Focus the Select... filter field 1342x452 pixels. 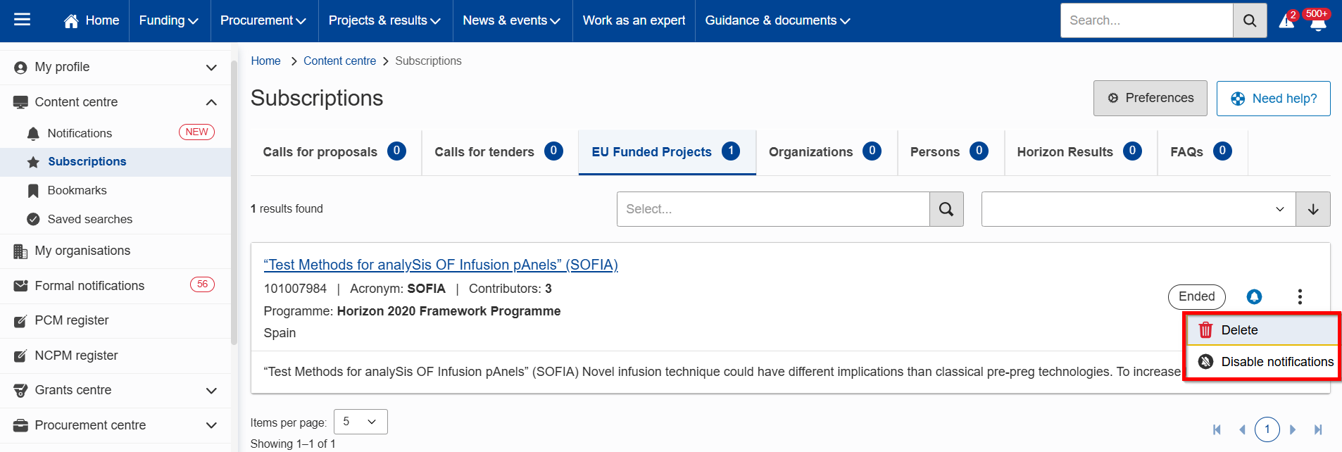[773, 209]
